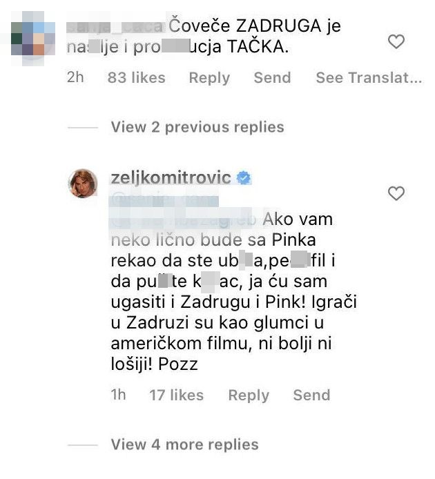This screenshot has height=479, width=435.
Task: Click Reply under zeljkomitrovic's comment
Action: 249,395
